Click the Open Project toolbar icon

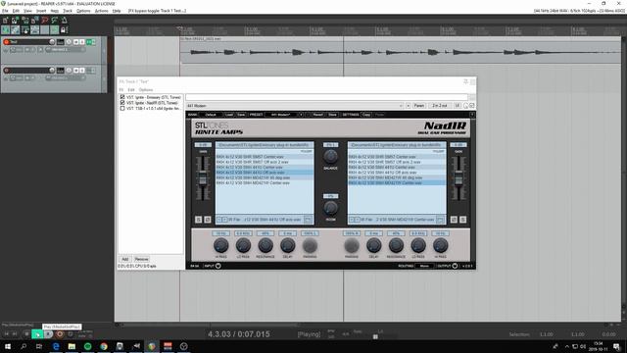[x=16, y=20]
